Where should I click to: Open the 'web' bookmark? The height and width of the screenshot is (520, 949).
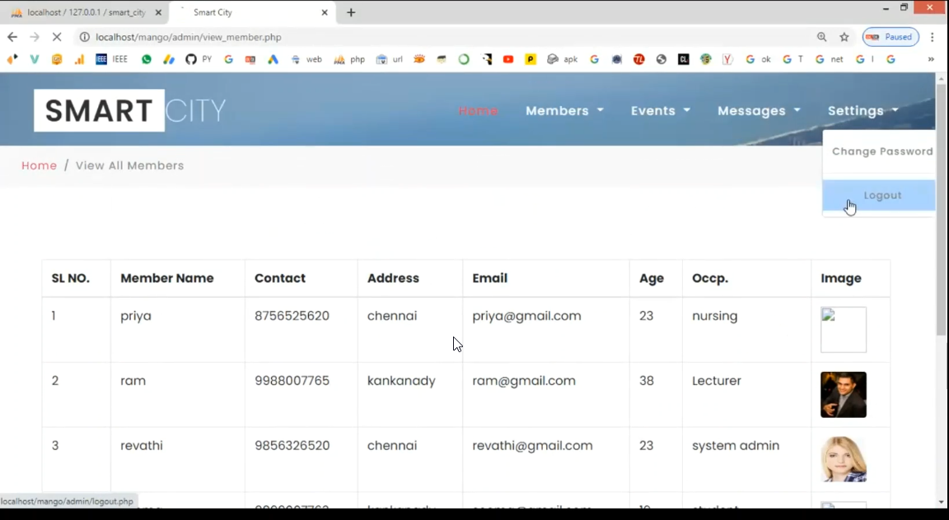[306, 59]
